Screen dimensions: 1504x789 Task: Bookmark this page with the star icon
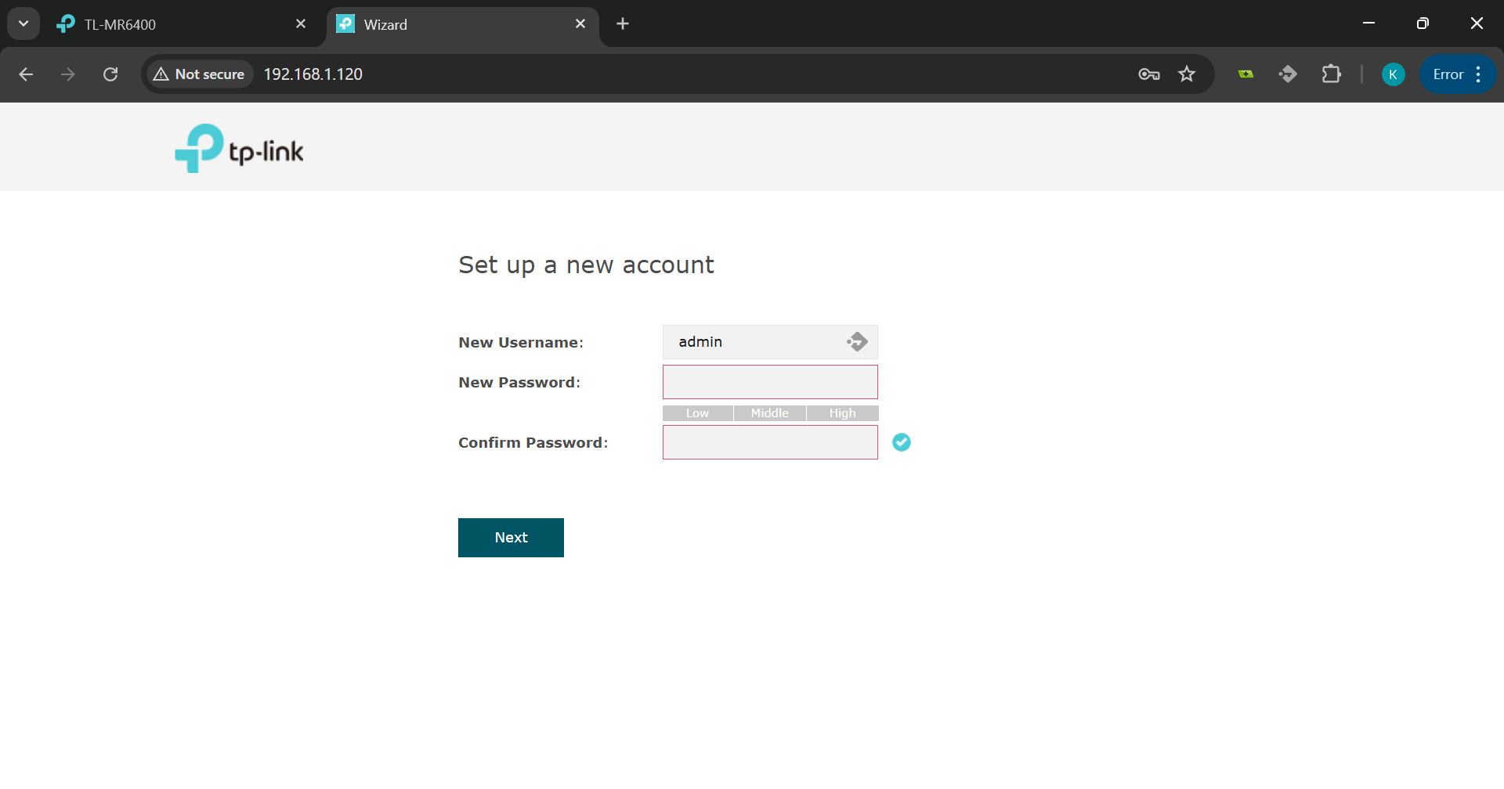click(x=1187, y=74)
